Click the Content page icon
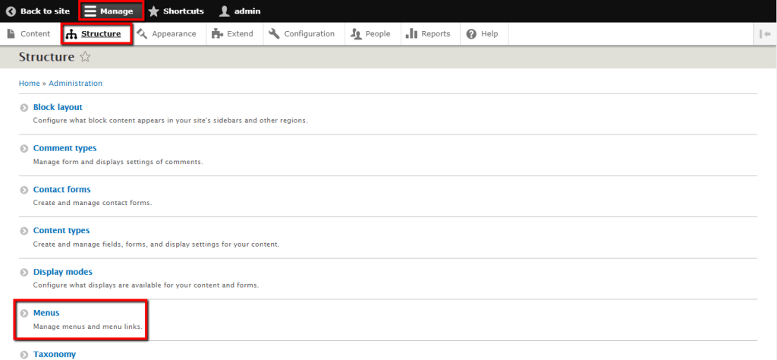 click(11, 33)
